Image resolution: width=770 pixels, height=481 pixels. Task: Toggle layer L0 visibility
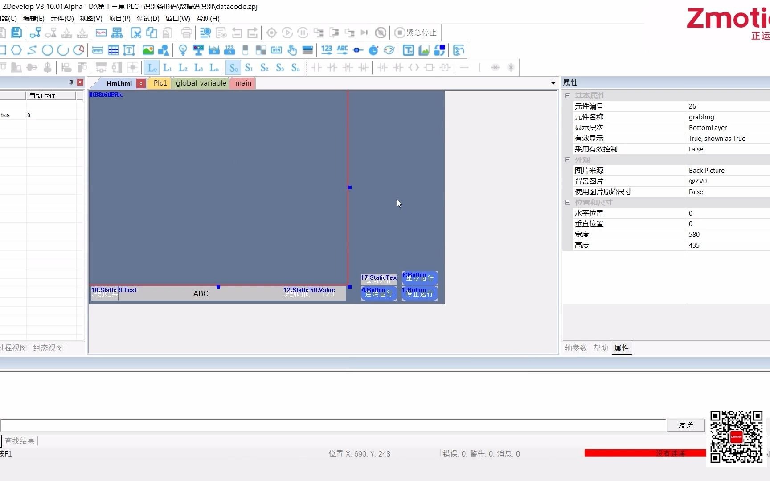click(x=152, y=68)
